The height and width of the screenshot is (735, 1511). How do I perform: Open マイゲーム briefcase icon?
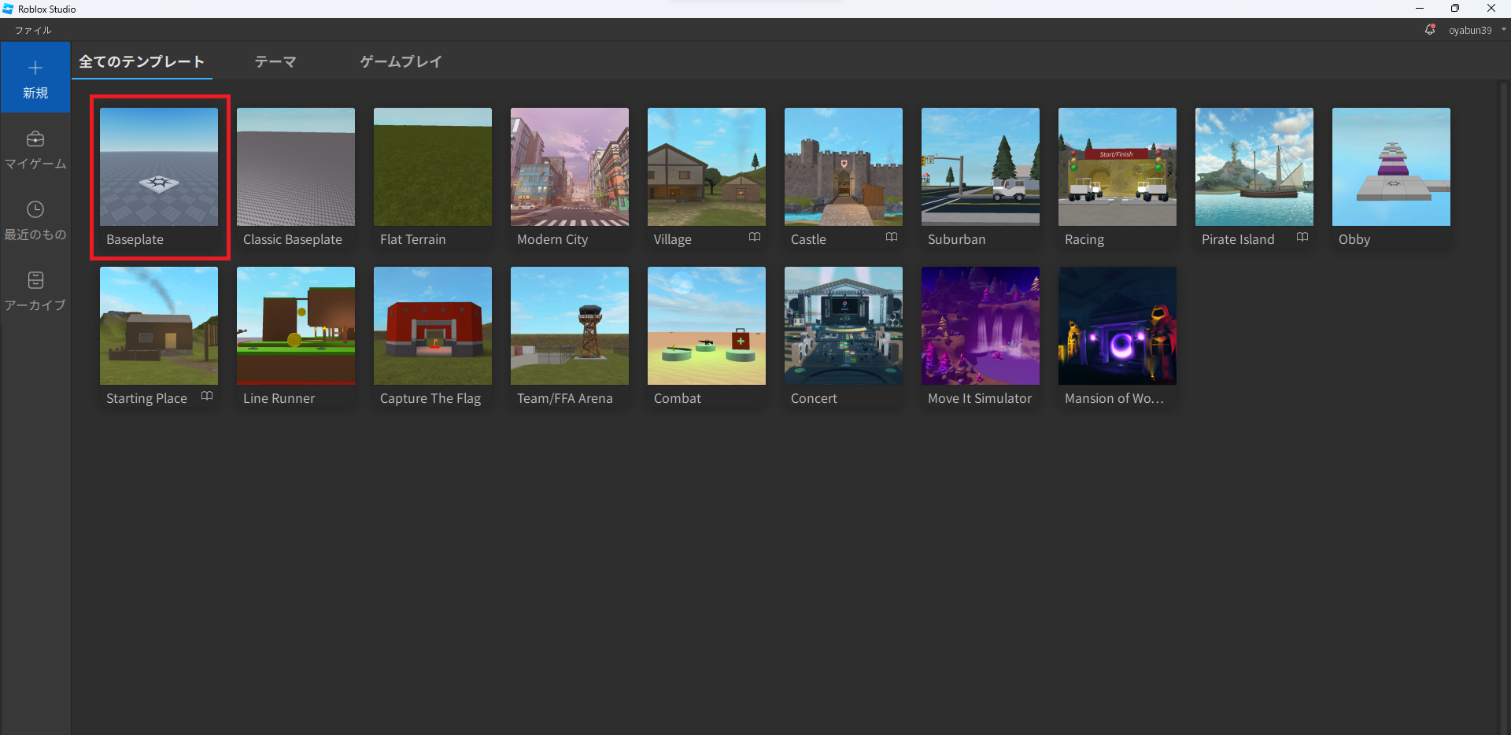pos(35,139)
